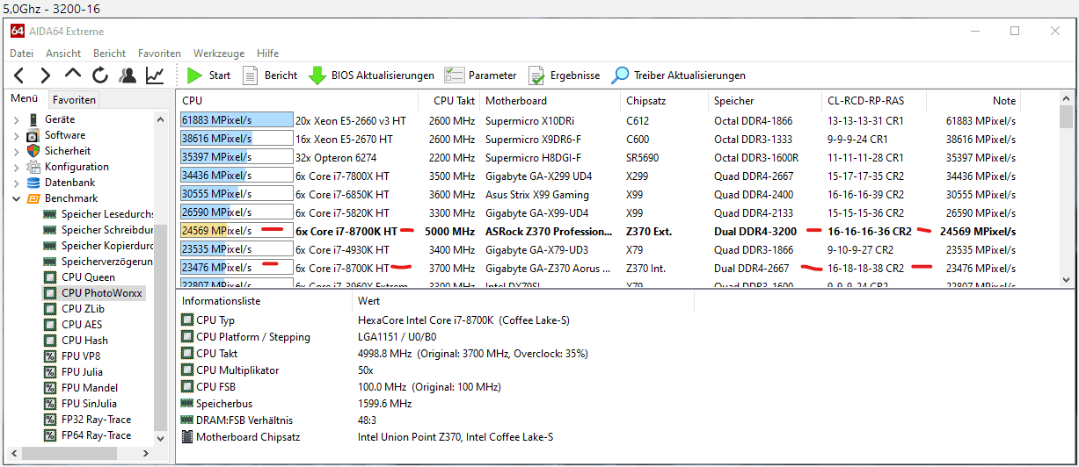Click Treiber Aktualisierungen in the toolbar
The image size is (1079, 467).
(x=678, y=75)
